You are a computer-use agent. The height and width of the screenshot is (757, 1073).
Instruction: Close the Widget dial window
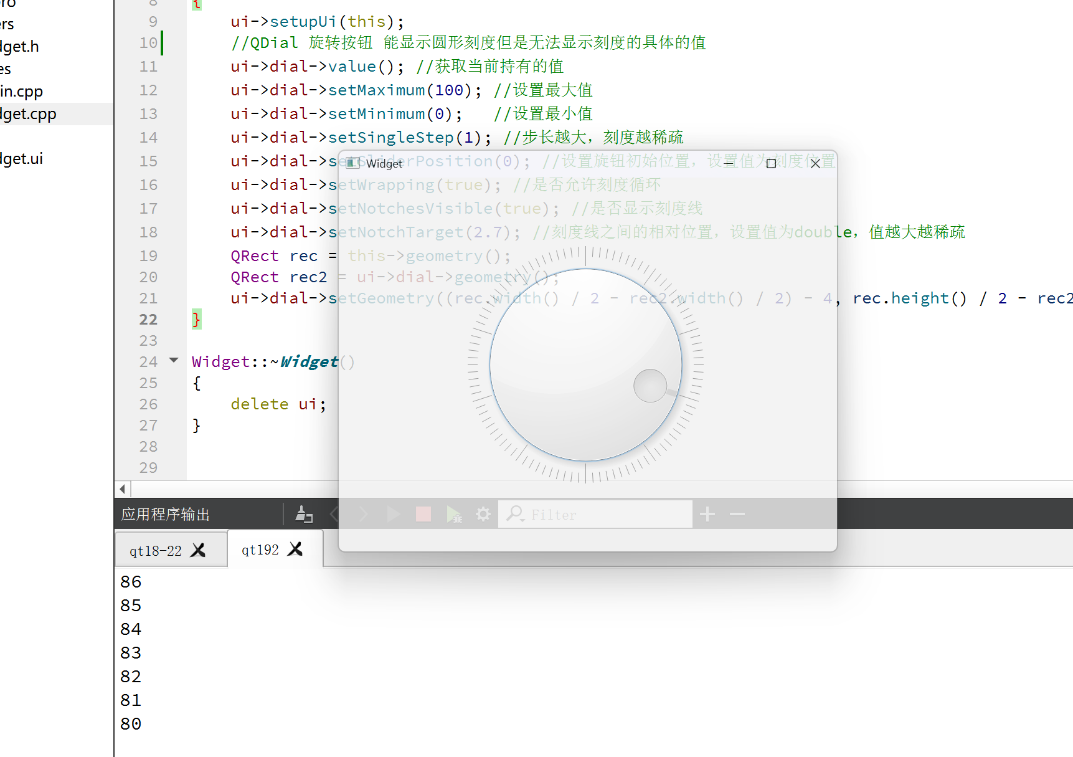coord(815,163)
